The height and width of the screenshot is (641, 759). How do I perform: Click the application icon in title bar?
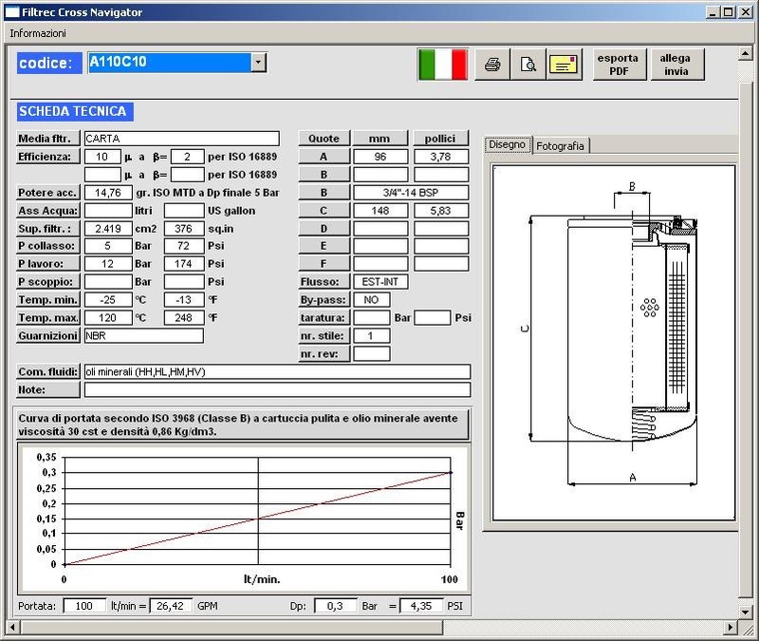pyautogui.click(x=11, y=11)
